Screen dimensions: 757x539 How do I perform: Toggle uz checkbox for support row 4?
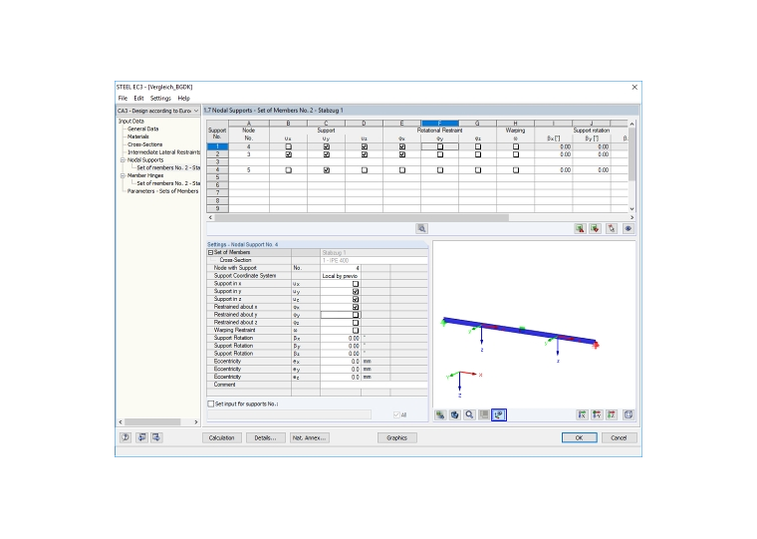[364, 170]
